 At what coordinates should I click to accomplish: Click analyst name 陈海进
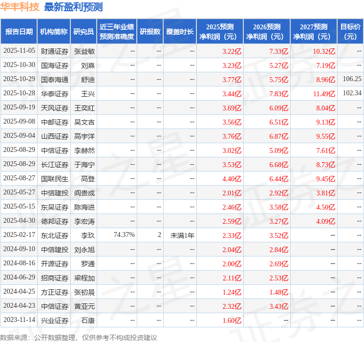85,207
